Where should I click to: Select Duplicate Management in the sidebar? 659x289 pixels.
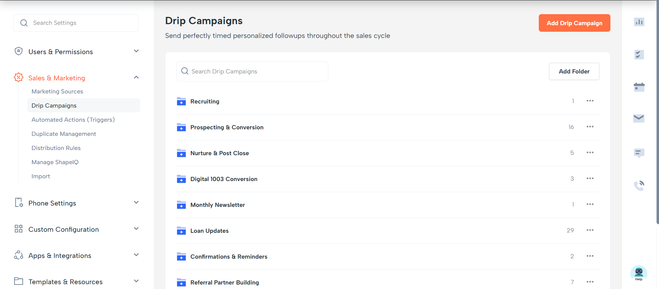click(64, 134)
